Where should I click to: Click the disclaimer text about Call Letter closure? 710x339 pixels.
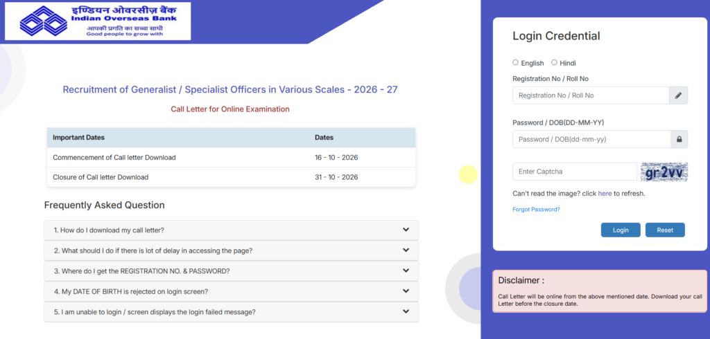pyautogui.click(x=600, y=300)
